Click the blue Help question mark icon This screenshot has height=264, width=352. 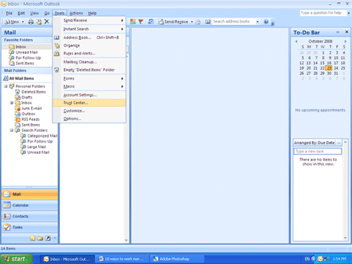point(266,22)
